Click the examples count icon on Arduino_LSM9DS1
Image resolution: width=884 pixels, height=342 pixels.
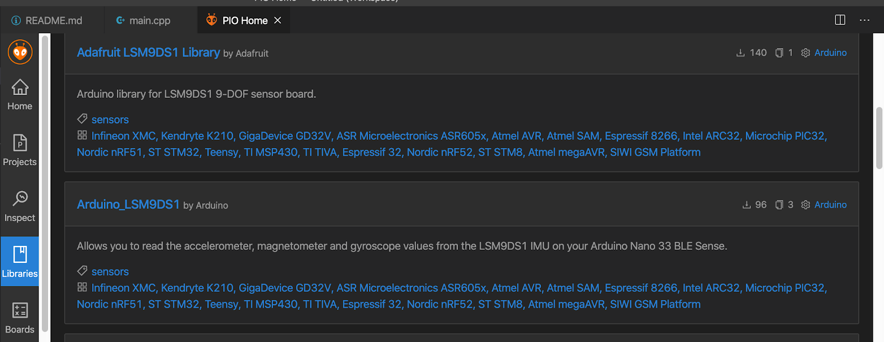tap(779, 205)
